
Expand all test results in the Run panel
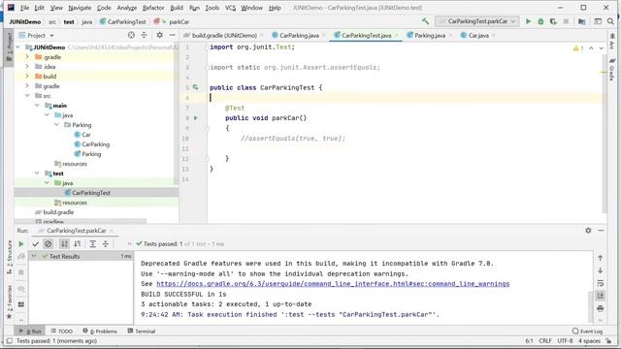click(x=93, y=244)
